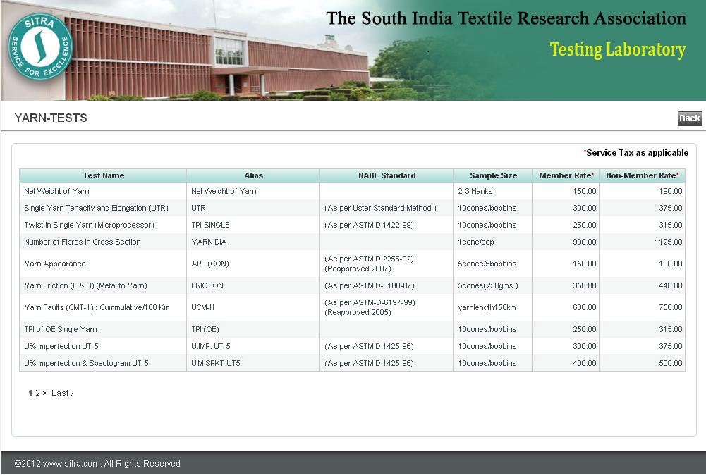This screenshot has height=475, width=706.
Task: Click the 750.00 non-member rate value
Action: click(671, 308)
